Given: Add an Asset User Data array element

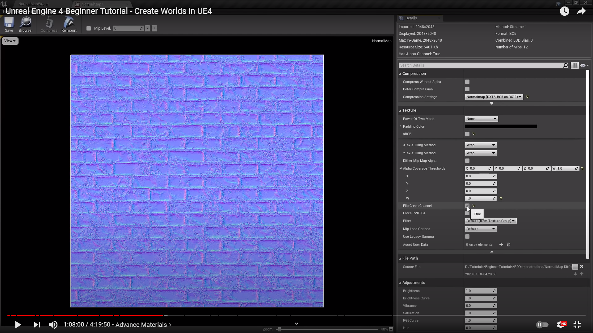Looking at the screenshot, I should coord(501,245).
